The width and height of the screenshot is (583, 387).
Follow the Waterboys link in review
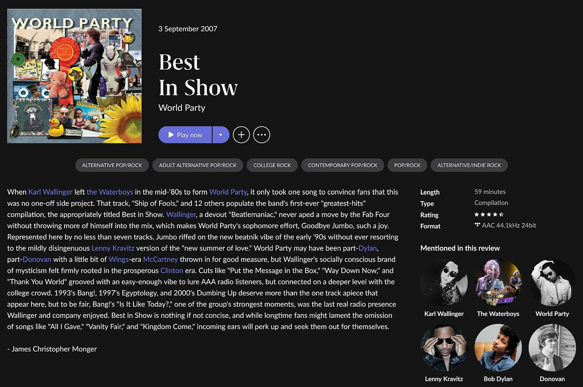click(x=110, y=192)
